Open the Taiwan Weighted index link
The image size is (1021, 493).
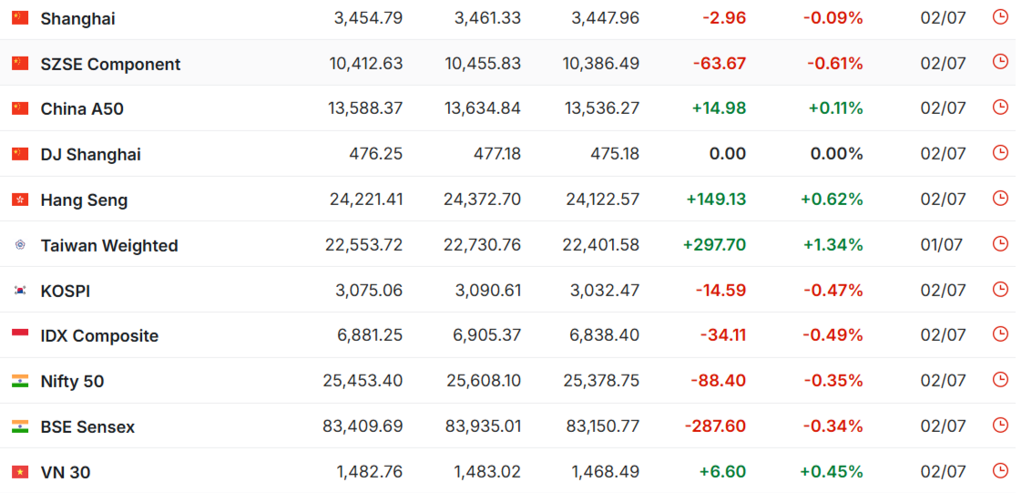(x=109, y=245)
